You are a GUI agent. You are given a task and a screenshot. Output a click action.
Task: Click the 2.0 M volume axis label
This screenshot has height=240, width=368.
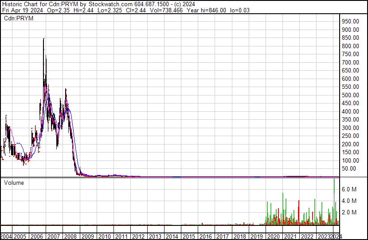click(349, 212)
